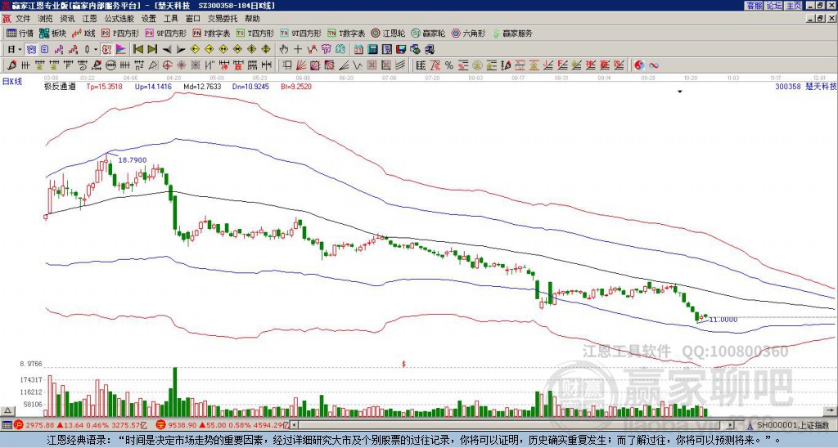This screenshot has width=838, height=448.
Task: Click the SH000001 上证指数 status entry
Action: [x=793, y=425]
